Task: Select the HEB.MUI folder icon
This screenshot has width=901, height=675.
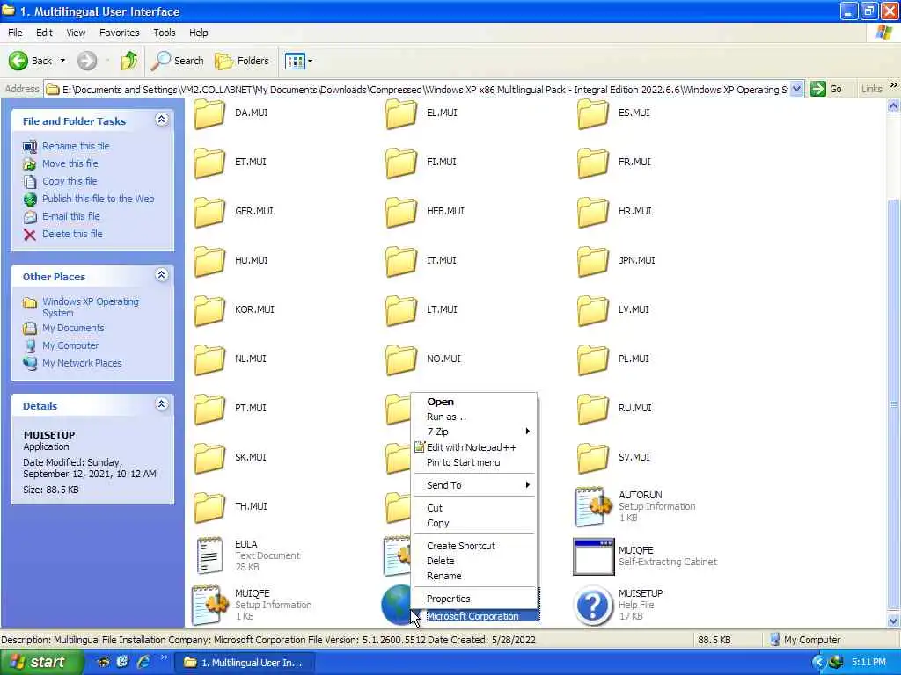Action: tap(401, 212)
